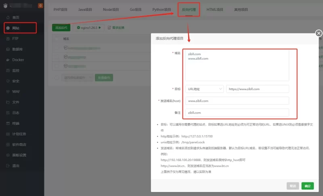Open the 数据库 database icon
Viewport: 323px width, 196px height.
coord(8,49)
